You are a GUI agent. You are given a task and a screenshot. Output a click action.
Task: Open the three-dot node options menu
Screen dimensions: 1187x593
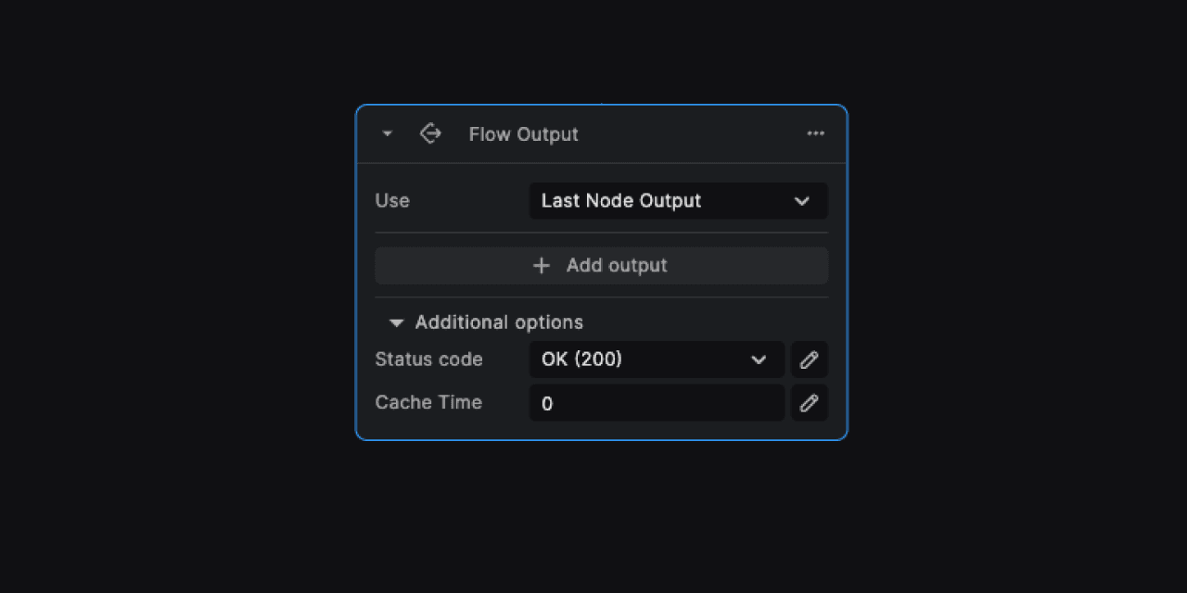pos(815,133)
